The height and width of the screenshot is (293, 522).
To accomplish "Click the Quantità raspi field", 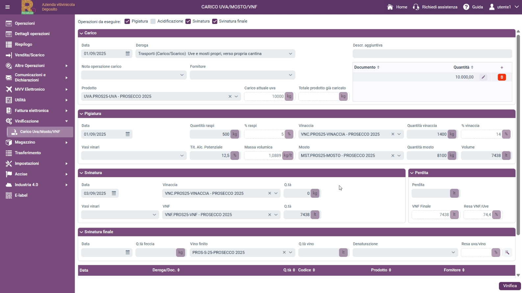I will 210,134.
